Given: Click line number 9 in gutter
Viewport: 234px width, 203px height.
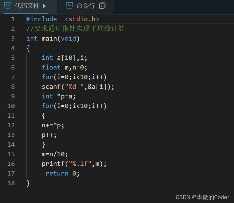Looking at the screenshot, I should tap(13, 96).
